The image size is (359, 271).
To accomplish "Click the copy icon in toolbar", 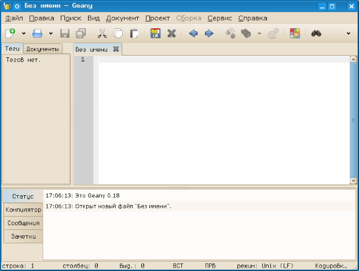I will pos(118,34).
